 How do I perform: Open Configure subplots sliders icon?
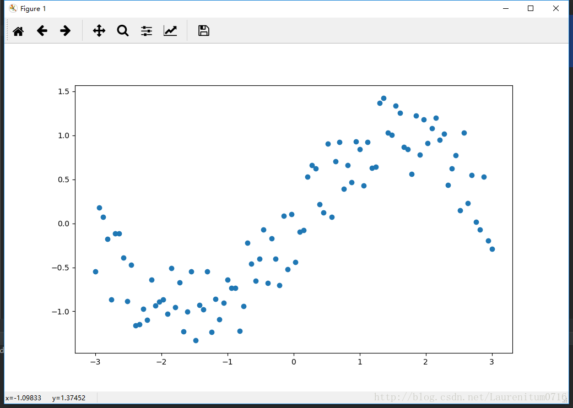(x=147, y=31)
